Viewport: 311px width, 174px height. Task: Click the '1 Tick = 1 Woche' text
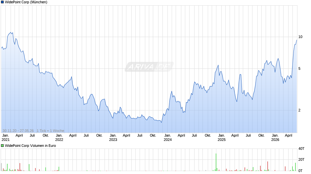click(x=50, y=131)
